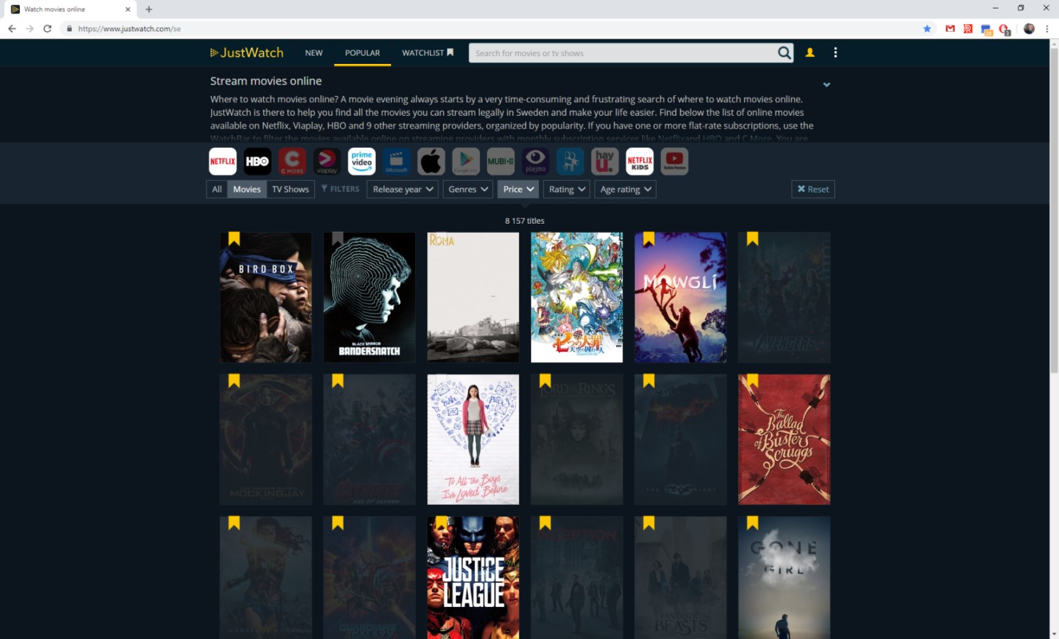Toggle watchlist bookmark on Fantastic Beasts
The height and width of the screenshot is (639, 1059).
coord(649,523)
